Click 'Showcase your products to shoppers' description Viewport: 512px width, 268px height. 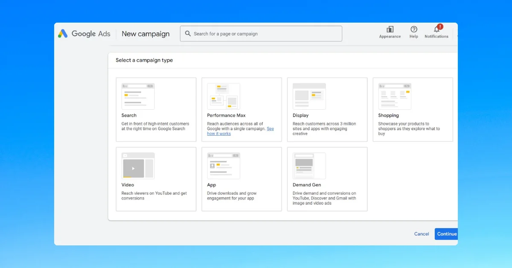(409, 129)
